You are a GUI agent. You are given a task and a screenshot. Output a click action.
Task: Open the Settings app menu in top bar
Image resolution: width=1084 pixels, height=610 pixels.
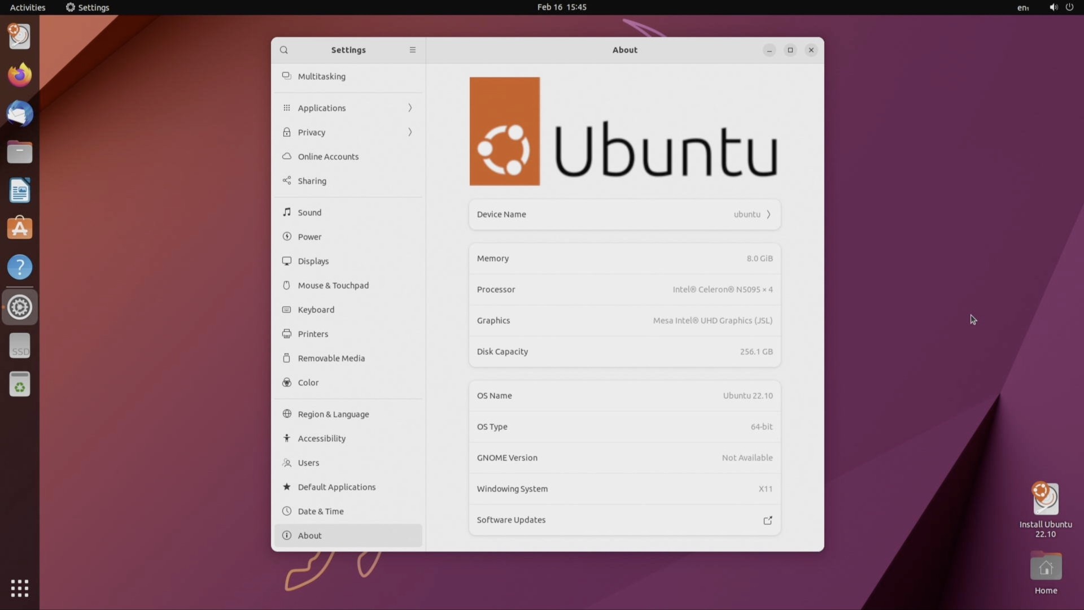[x=88, y=7]
